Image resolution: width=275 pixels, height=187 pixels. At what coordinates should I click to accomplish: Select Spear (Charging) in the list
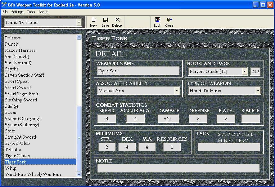coord(40,118)
